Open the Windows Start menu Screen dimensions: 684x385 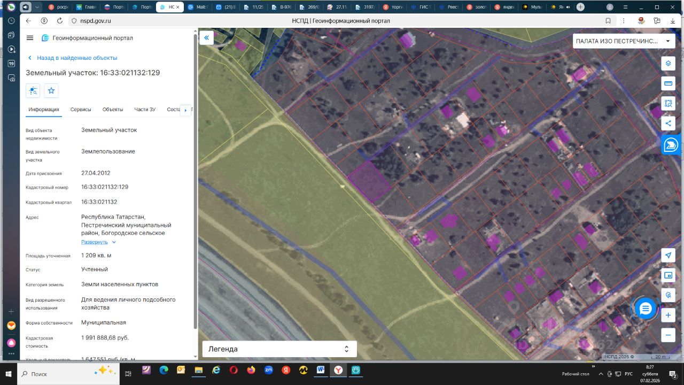pos(9,374)
